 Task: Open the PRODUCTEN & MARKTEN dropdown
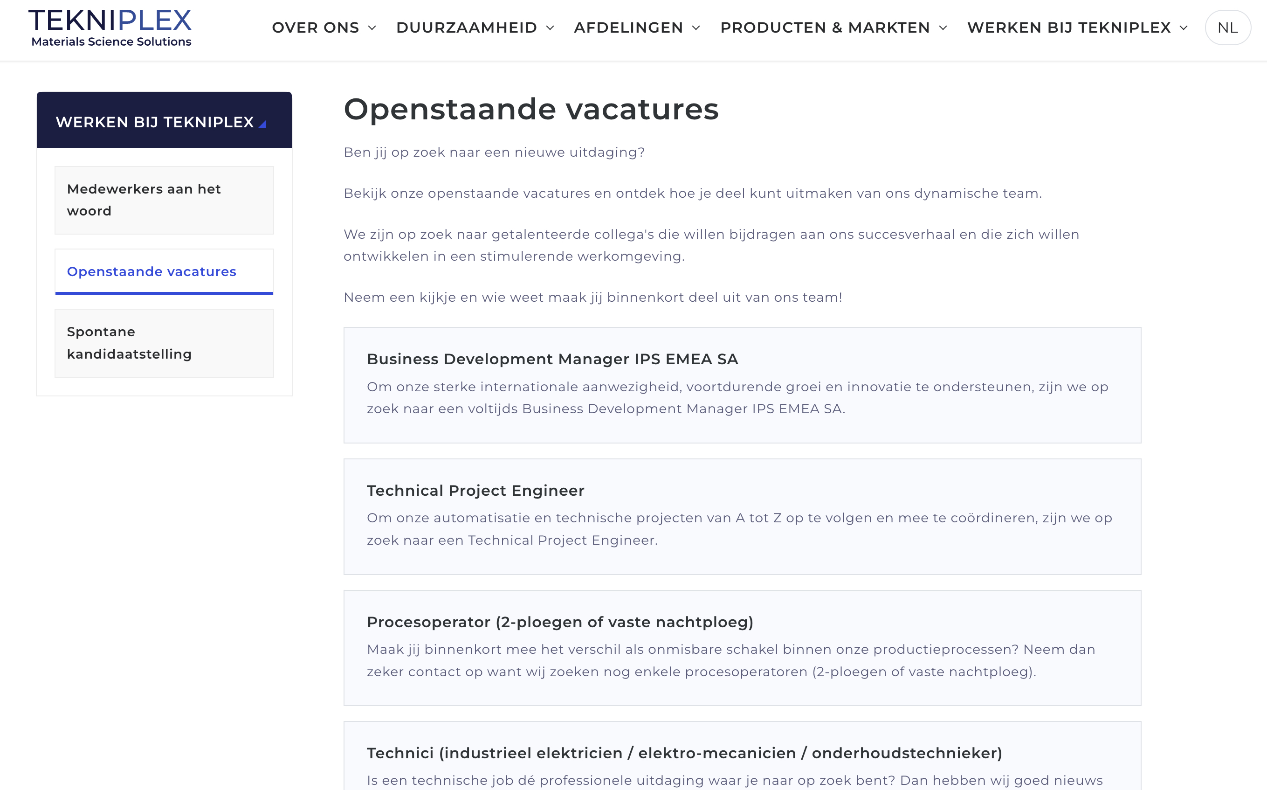tap(834, 27)
